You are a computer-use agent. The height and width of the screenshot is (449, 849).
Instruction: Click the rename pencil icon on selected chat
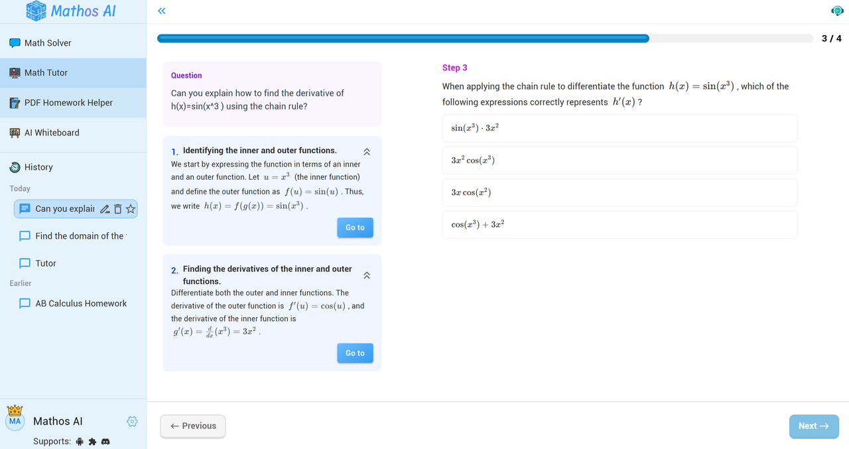pyautogui.click(x=104, y=209)
